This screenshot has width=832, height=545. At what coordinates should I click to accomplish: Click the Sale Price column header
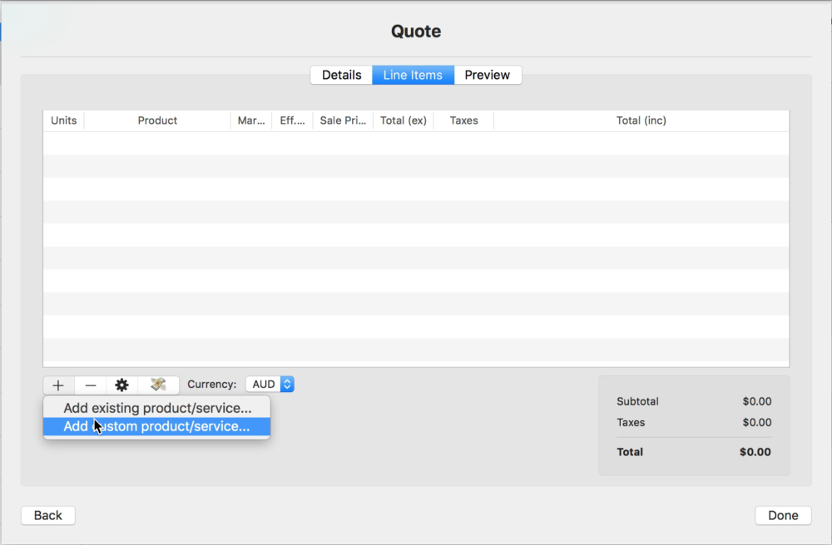click(x=343, y=120)
